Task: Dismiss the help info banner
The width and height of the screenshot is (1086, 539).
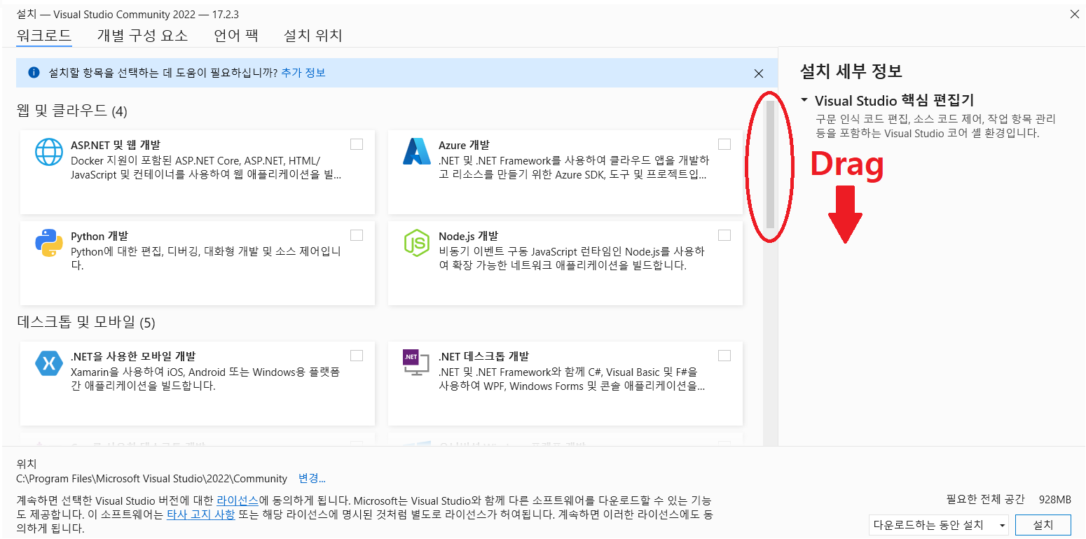Action: tap(758, 73)
